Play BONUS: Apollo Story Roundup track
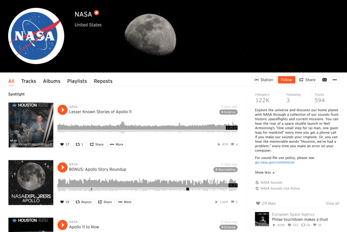347x232 pixels. [62, 168]
